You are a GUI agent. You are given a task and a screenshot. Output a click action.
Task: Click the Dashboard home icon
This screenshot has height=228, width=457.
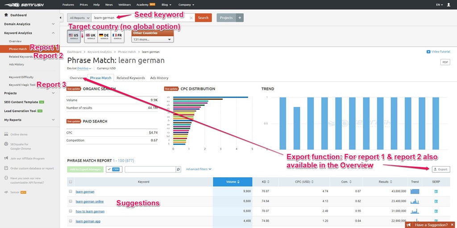point(6,15)
